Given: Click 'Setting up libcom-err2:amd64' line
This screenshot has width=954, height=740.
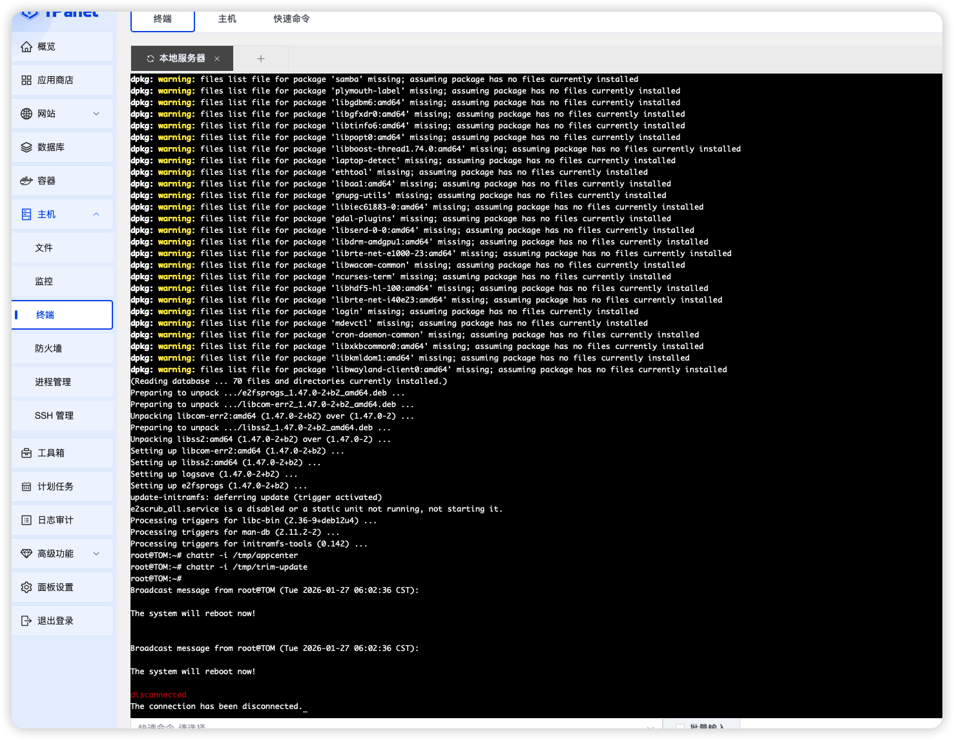Looking at the screenshot, I should tap(238, 451).
